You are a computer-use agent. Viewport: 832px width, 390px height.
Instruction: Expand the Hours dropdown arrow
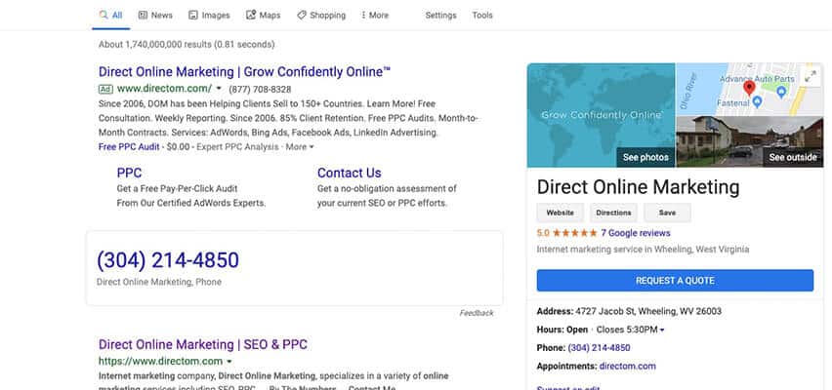tap(663, 331)
